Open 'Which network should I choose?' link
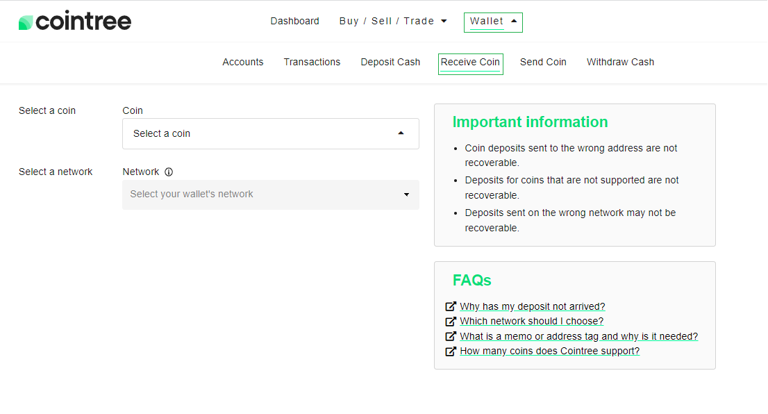Screen dimensions: 768x414 [x=531, y=322]
